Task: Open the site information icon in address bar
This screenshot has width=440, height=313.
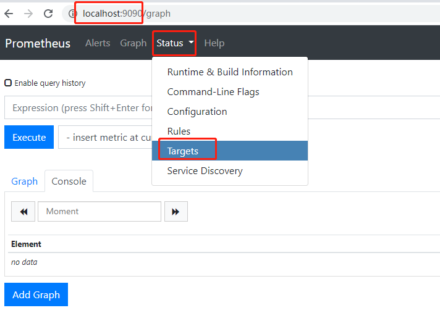Action: 72,14
